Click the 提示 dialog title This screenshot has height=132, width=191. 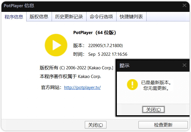124,66
